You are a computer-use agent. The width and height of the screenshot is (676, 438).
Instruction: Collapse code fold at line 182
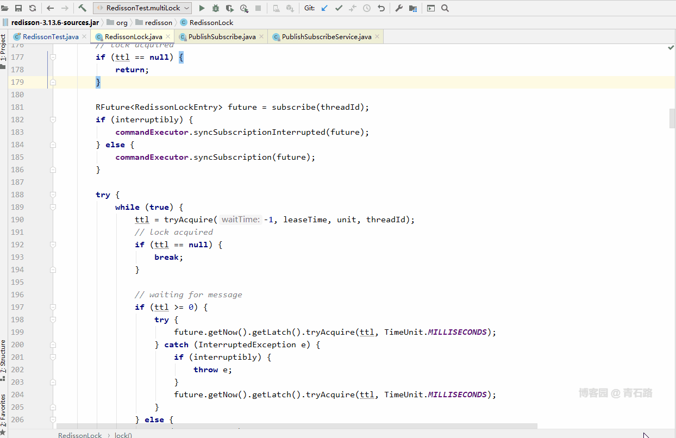(53, 120)
